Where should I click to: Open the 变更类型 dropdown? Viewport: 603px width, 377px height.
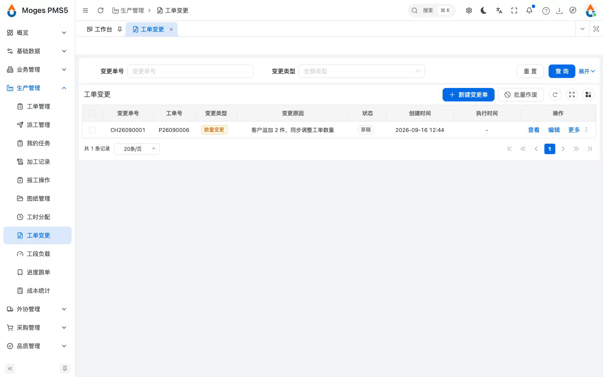[x=362, y=71]
